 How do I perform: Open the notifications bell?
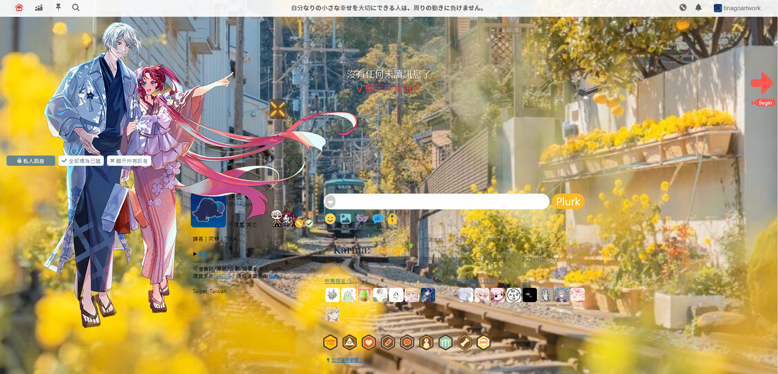pyautogui.click(x=698, y=7)
